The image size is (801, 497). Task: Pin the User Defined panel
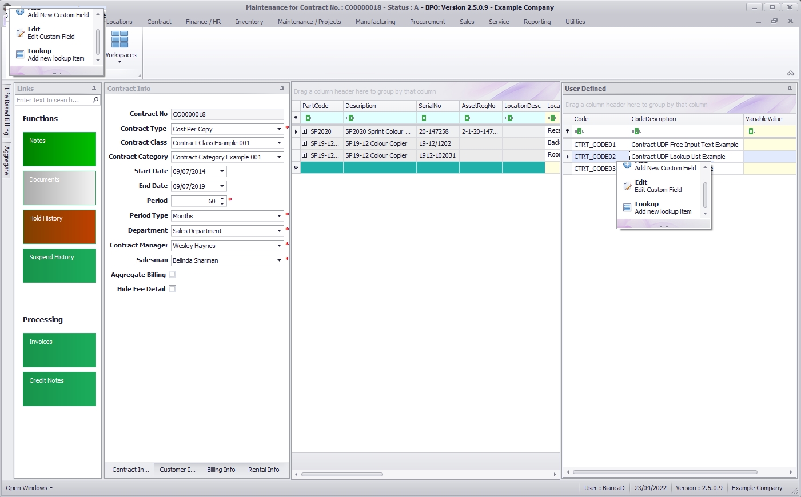790,89
